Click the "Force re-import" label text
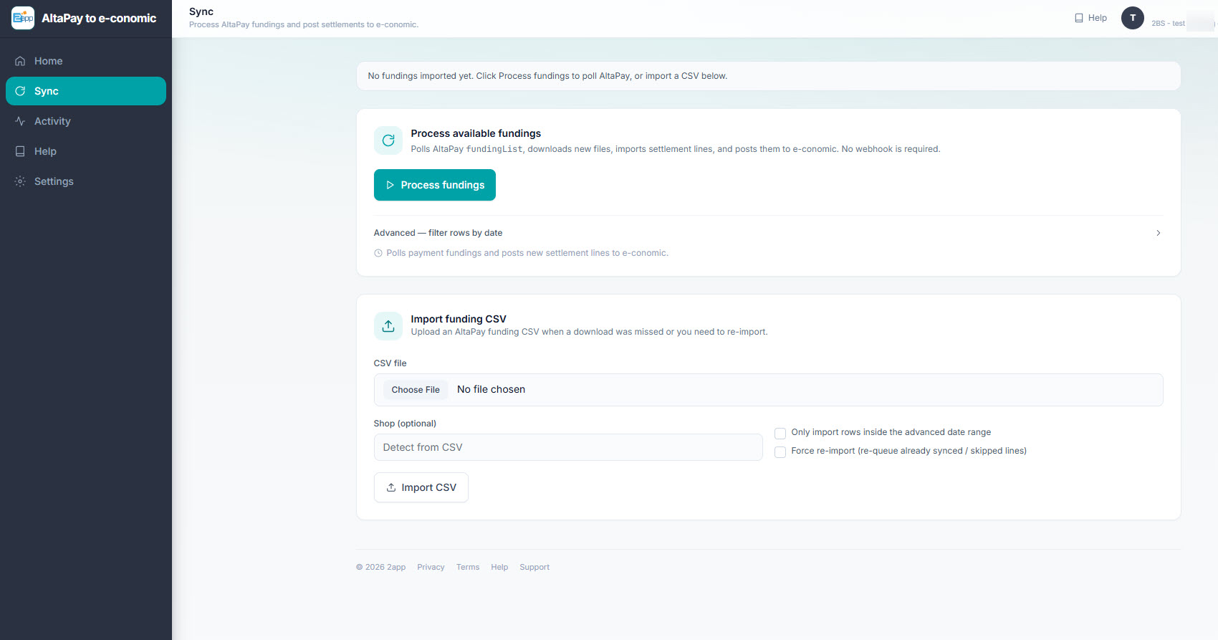Viewport: 1218px width, 640px height. pos(909,451)
